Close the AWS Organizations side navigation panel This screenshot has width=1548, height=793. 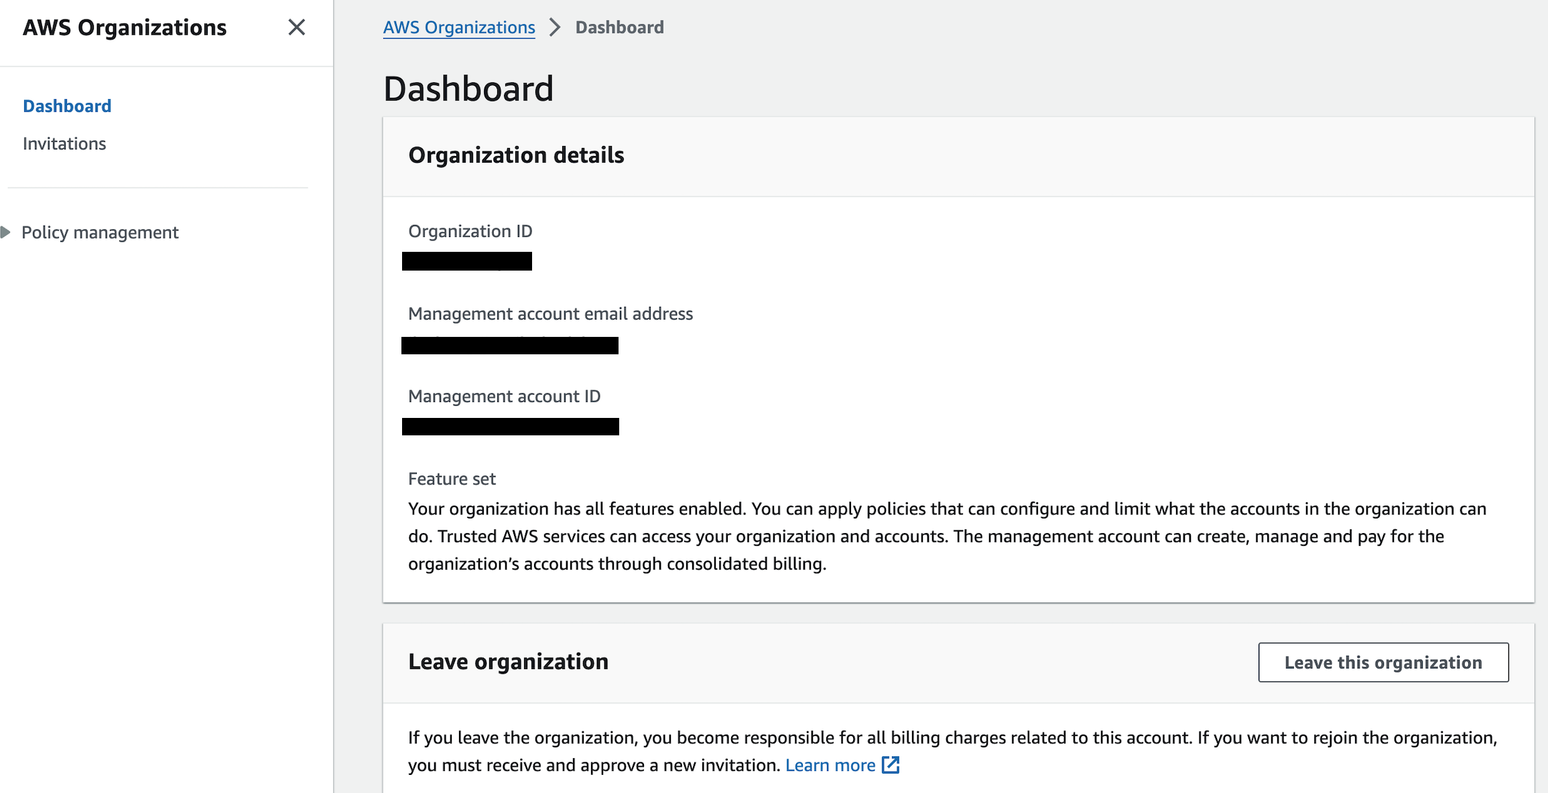pos(296,27)
